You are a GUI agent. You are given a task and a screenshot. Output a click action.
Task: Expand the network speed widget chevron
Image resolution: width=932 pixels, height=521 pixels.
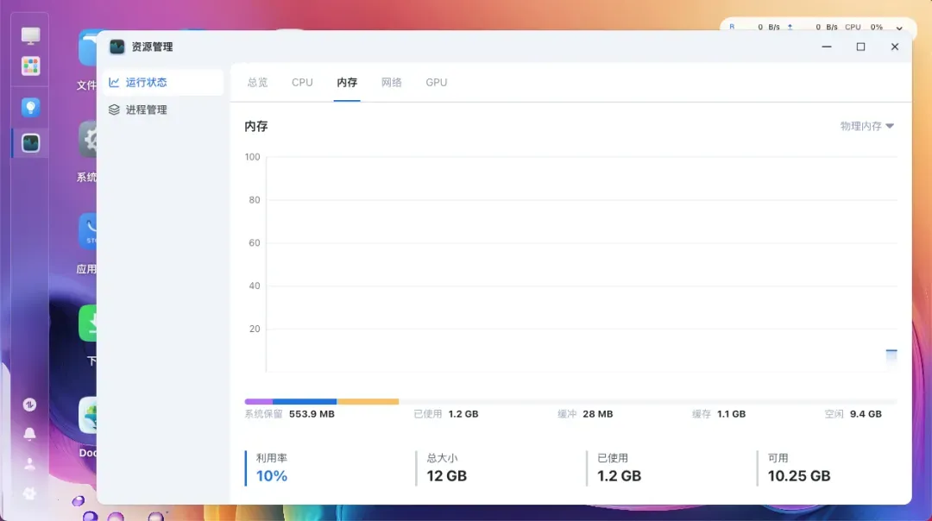(899, 28)
